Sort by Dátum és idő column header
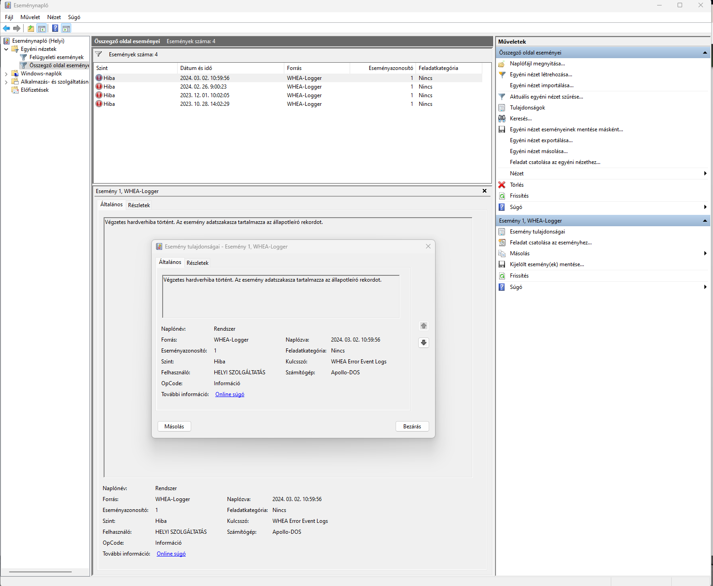The width and height of the screenshot is (713, 586). pyautogui.click(x=230, y=68)
